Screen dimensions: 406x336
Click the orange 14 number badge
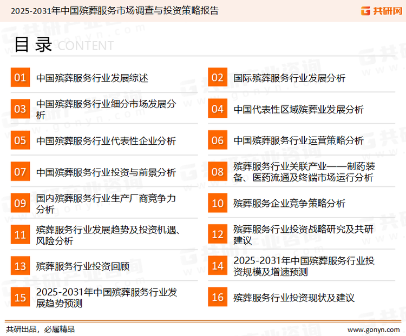click(x=218, y=266)
